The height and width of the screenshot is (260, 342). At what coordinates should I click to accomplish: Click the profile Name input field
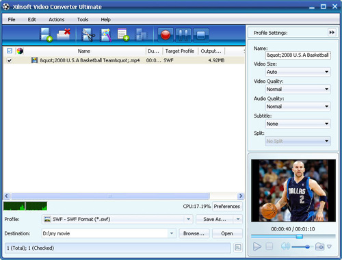(298, 55)
